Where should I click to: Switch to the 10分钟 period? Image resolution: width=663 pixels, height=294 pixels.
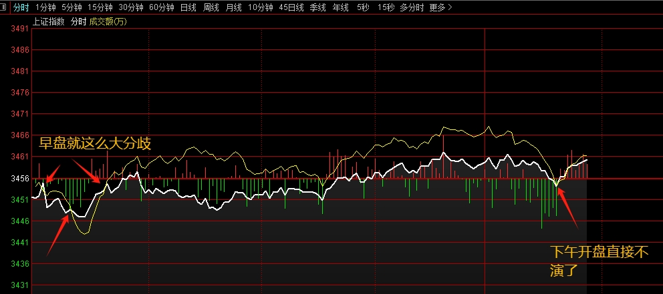(261, 7)
